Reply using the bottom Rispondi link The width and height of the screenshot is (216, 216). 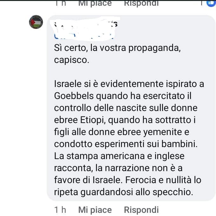point(141,210)
